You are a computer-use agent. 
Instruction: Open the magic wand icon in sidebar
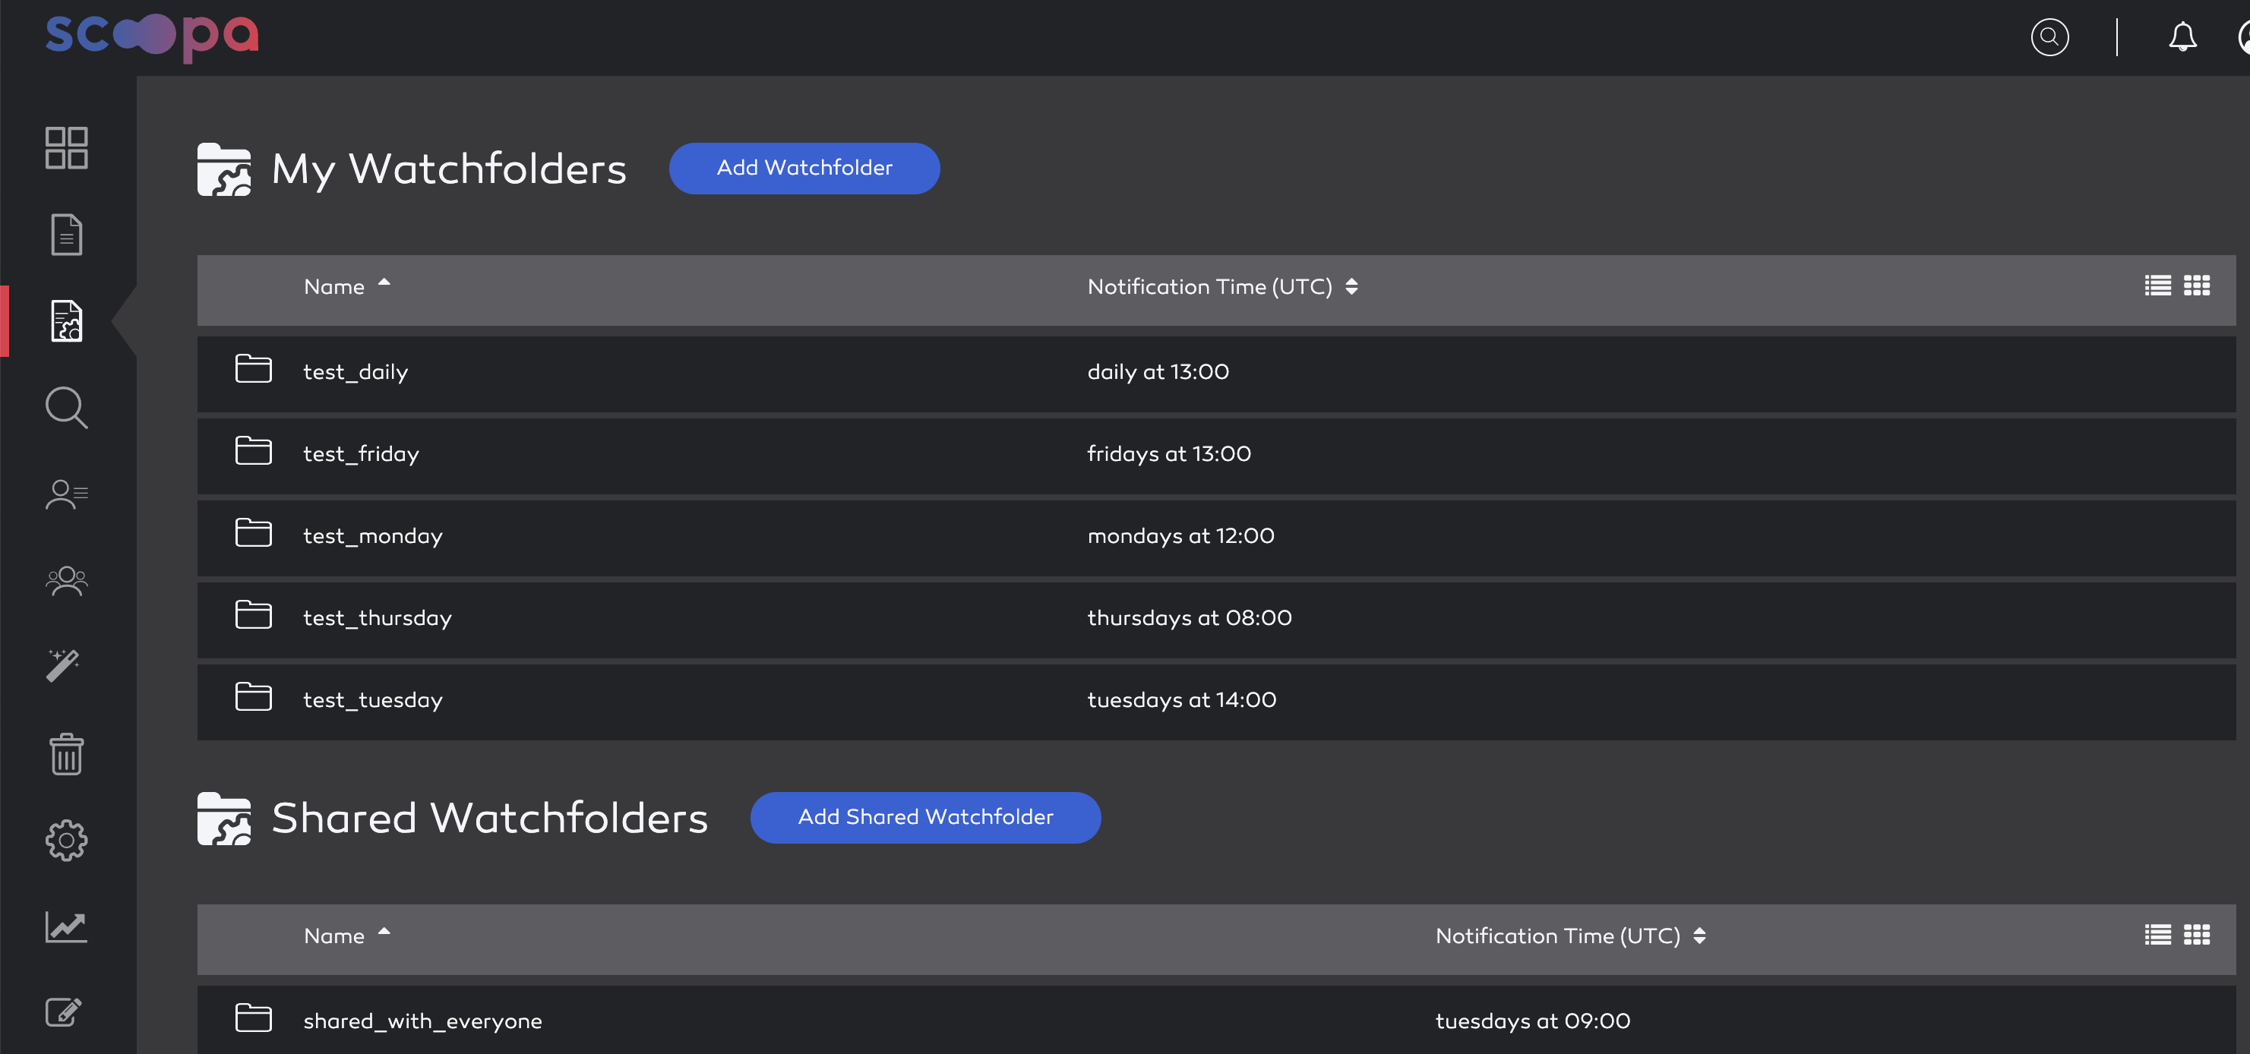[64, 665]
